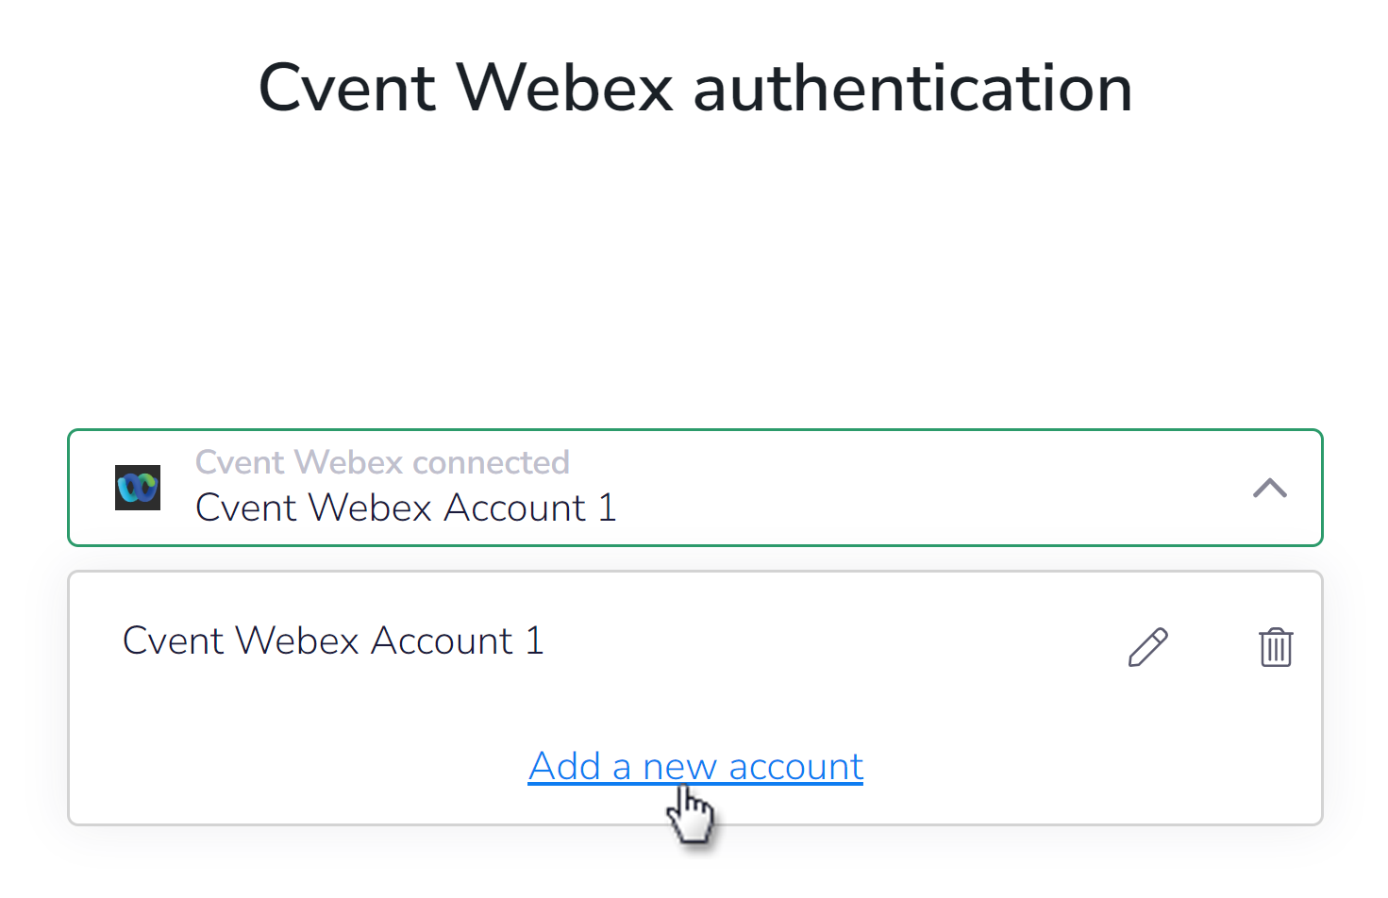Click the Cvent Webex authentication page title

[x=694, y=86]
